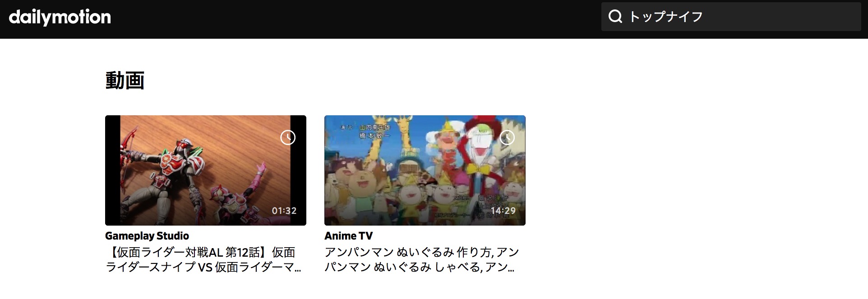The image size is (868, 299).
Task: Open video title アンパンマン ぬいぐるみ 作り方
Action: [422, 260]
